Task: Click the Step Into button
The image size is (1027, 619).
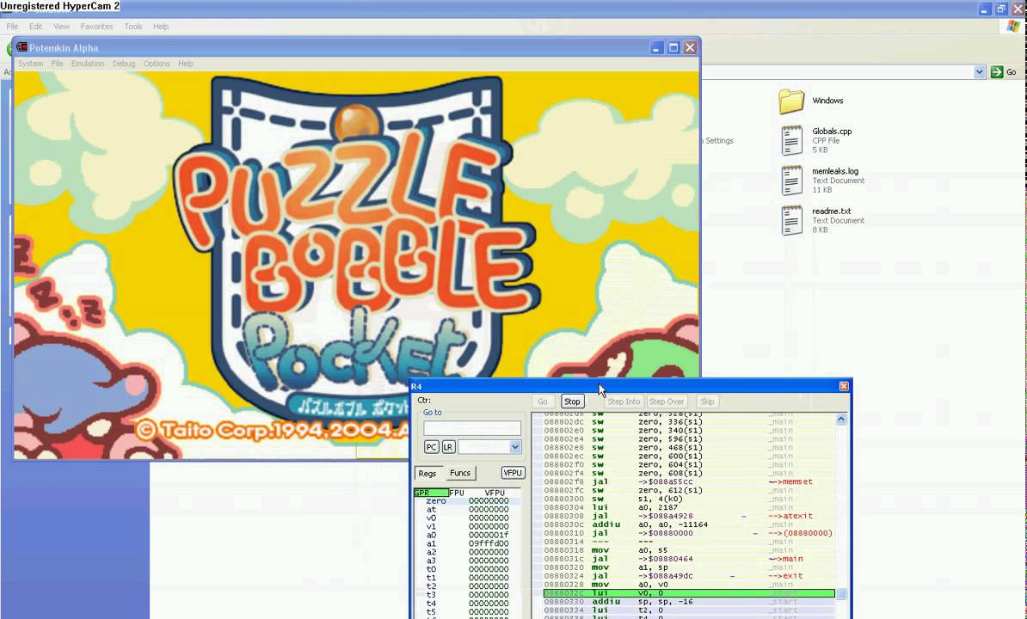Action: tap(624, 401)
